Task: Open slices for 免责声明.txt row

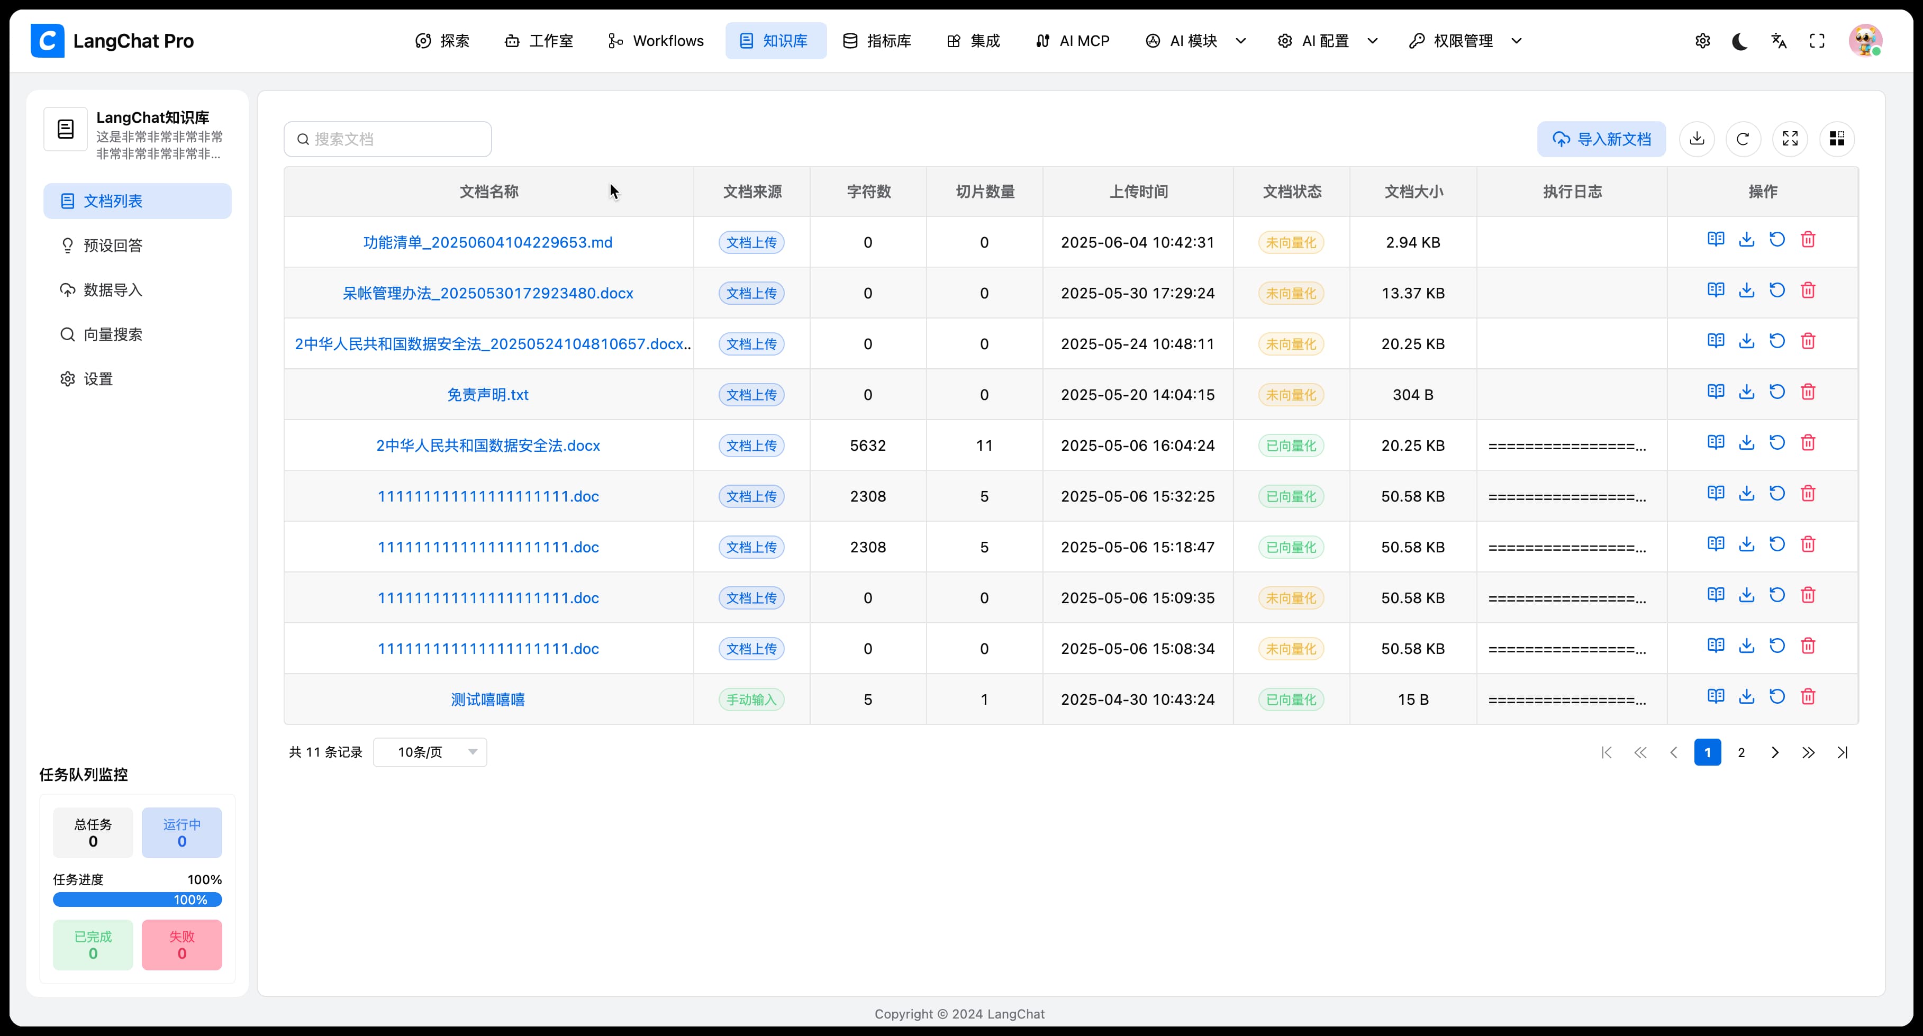Action: pos(1716,391)
